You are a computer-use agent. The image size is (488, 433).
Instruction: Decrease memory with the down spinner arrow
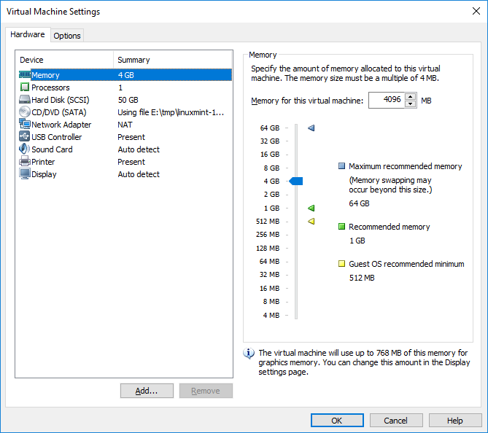[x=411, y=104]
